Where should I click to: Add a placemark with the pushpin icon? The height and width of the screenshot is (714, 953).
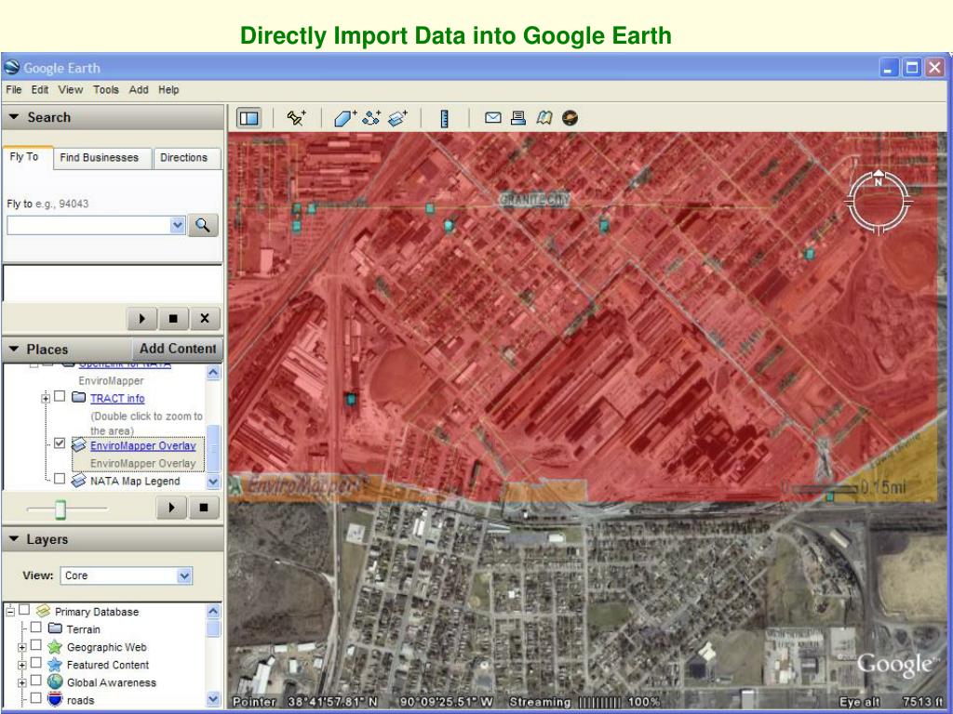[297, 118]
